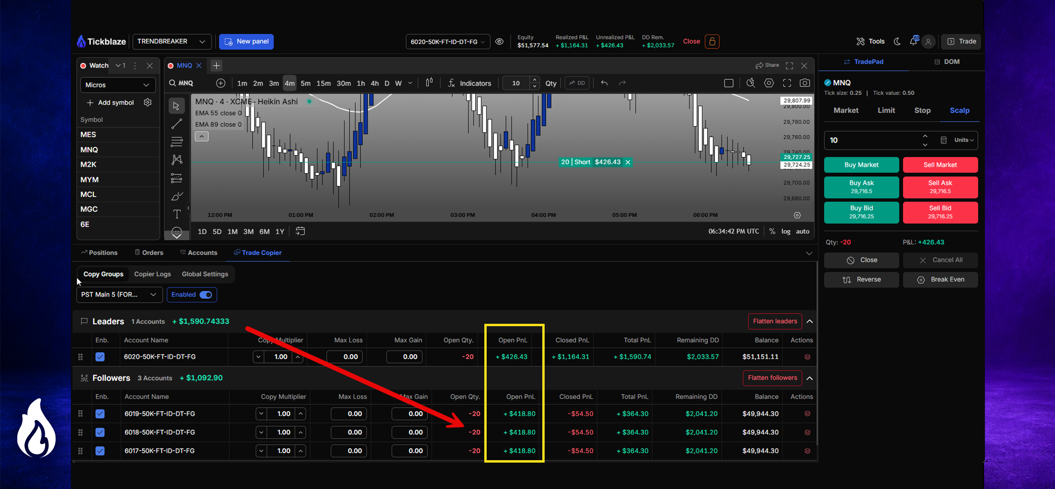Open the Fibonacci retracement lines tool
This screenshot has width=1055, height=489.
(176, 142)
